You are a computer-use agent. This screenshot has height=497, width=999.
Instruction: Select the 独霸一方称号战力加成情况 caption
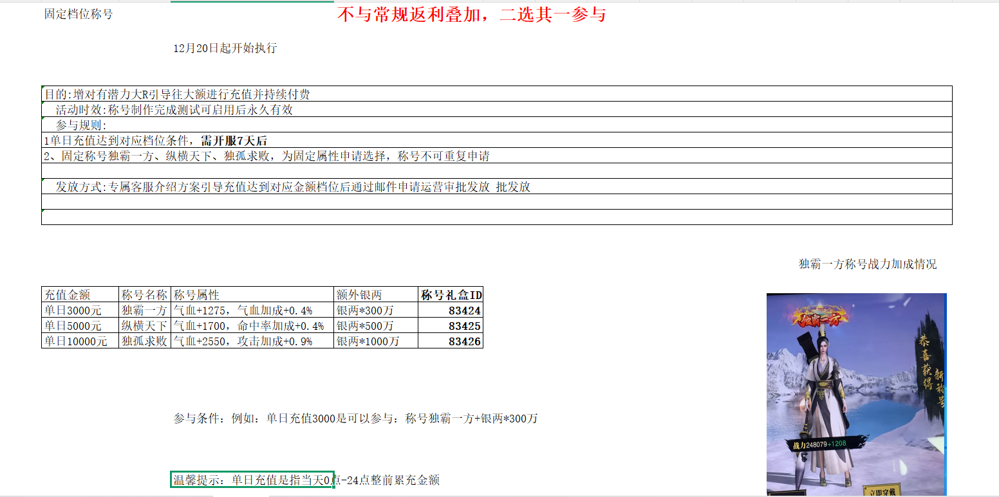(x=867, y=264)
